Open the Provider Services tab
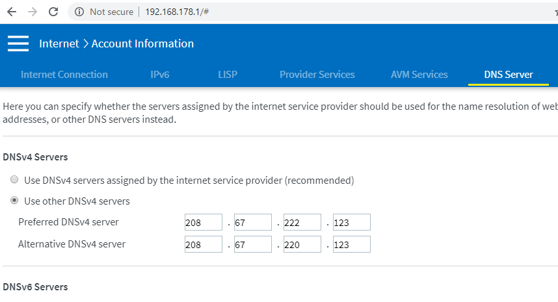Screen dimensions: 558x302 pyautogui.click(x=317, y=75)
